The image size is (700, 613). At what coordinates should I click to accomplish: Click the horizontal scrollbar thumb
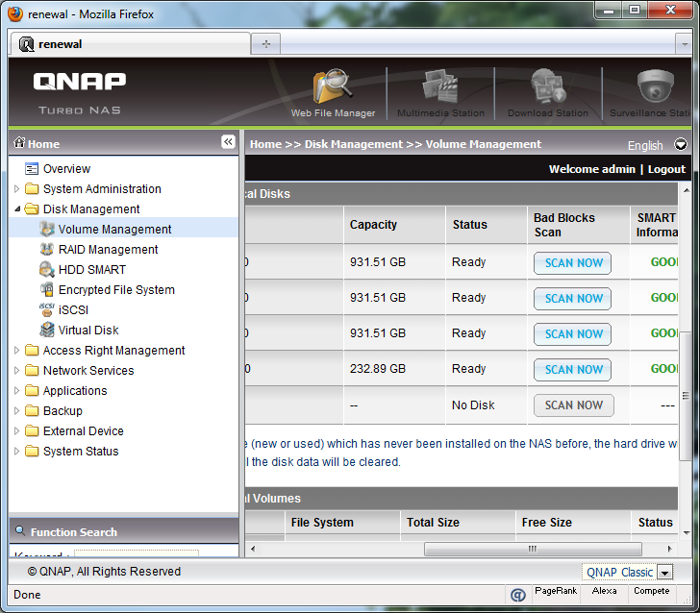pos(532,550)
